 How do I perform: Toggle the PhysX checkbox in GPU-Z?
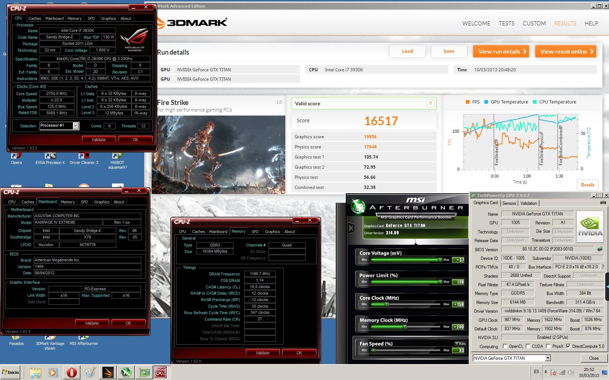548,346
